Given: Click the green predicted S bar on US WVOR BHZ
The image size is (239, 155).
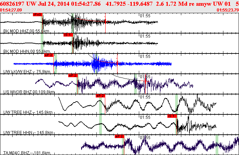Looking at the screenshot, I should (135, 84).
